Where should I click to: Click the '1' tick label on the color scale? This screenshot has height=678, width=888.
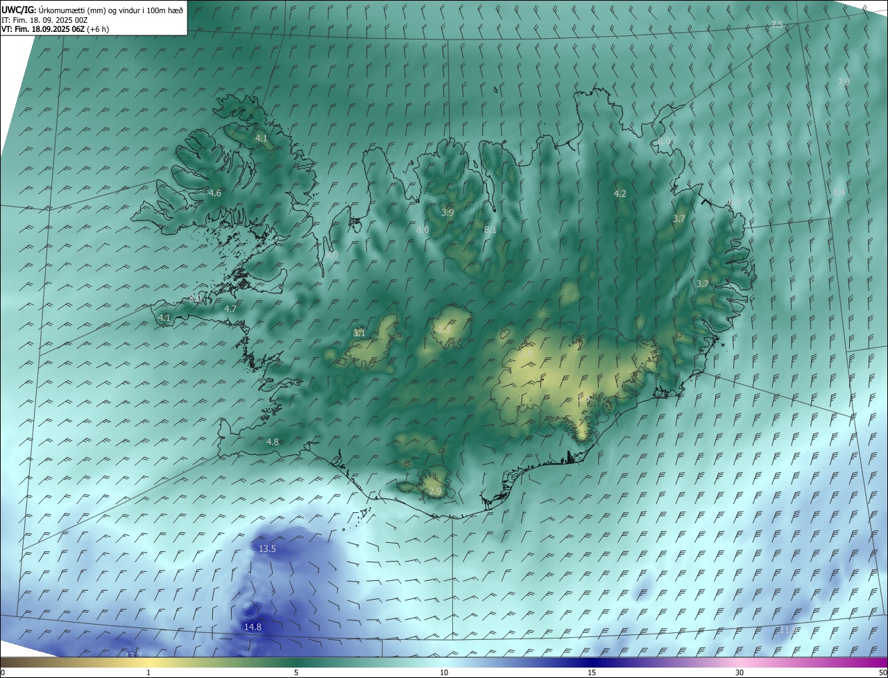148,672
